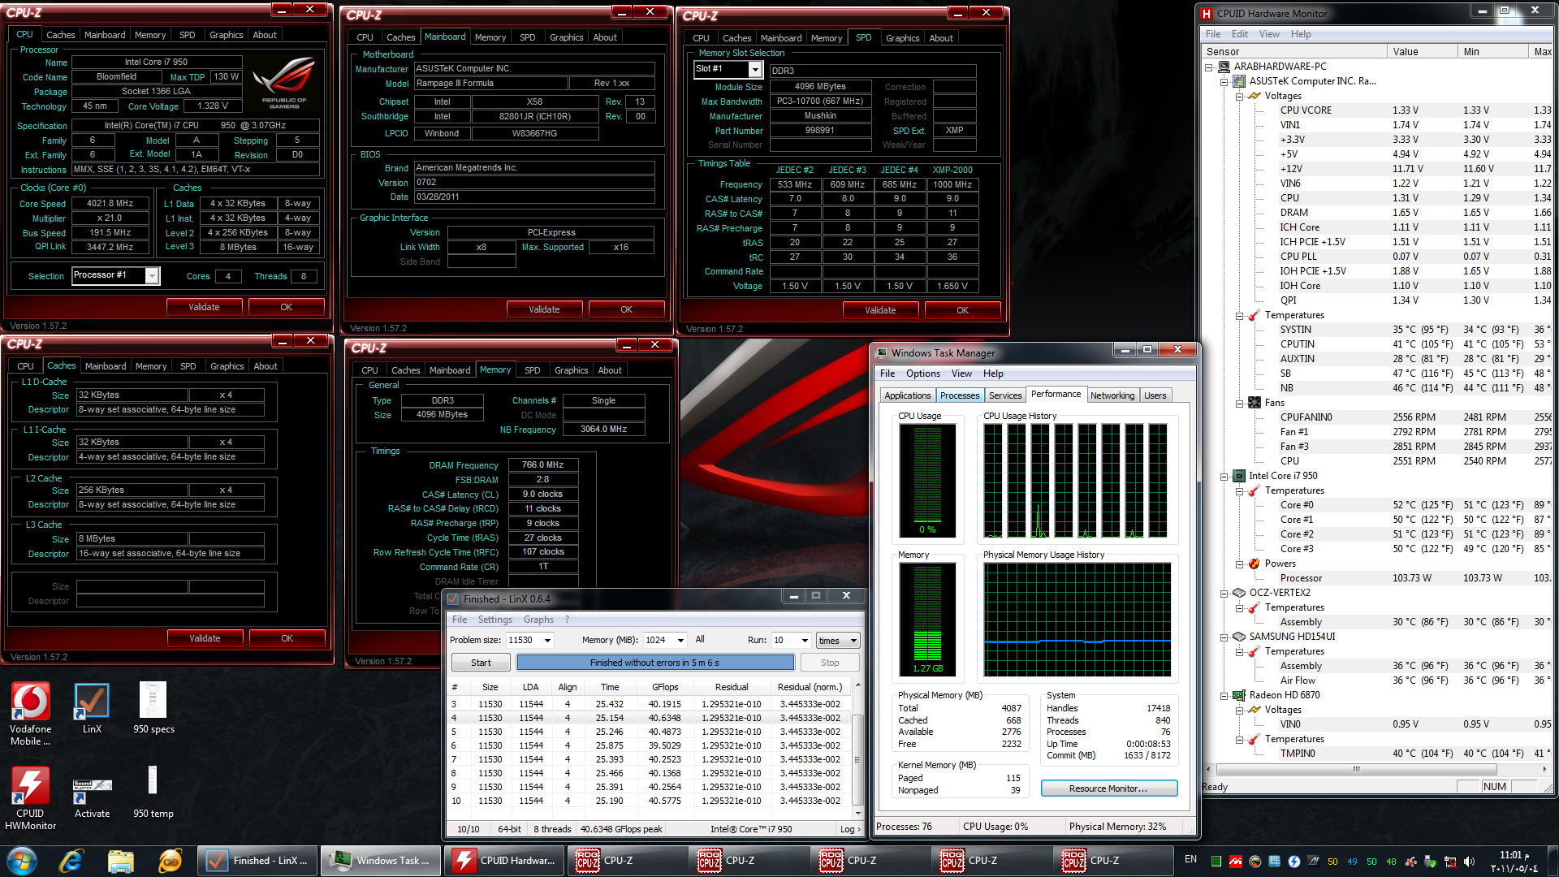Click the Resource Monitor button
1559x877 pixels.
pyautogui.click(x=1108, y=788)
